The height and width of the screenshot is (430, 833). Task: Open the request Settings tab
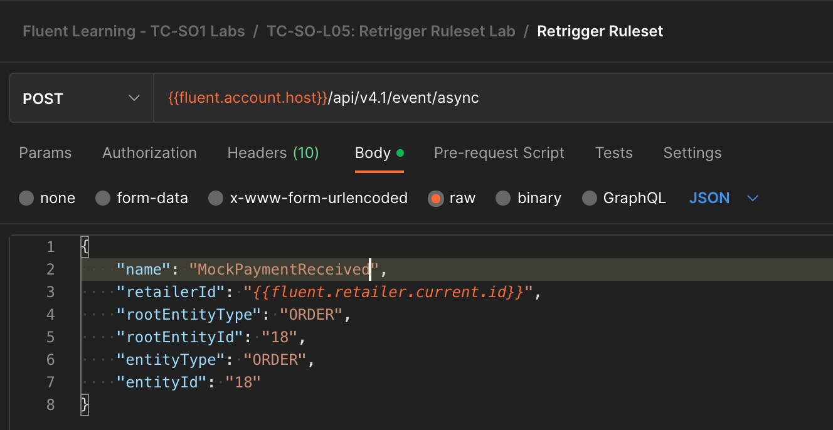click(692, 153)
